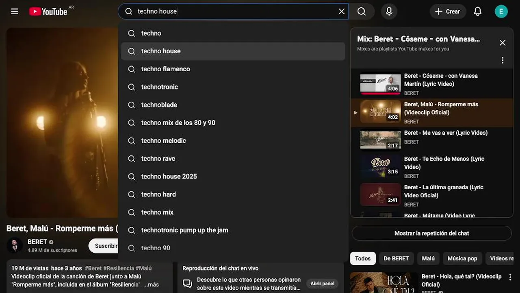Click magnifier icon beside technoblade
This screenshot has width=520, height=293.
coord(132,105)
